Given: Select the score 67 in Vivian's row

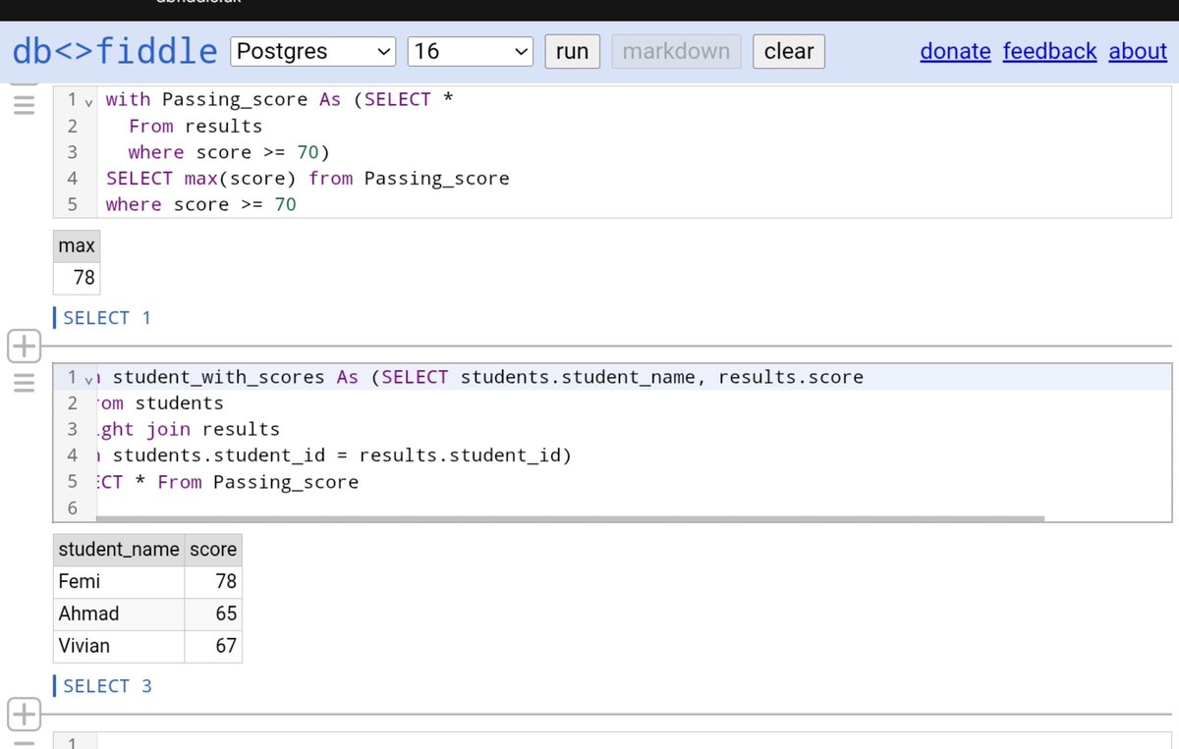Looking at the screenshot, I should click(x=213, y=646).
